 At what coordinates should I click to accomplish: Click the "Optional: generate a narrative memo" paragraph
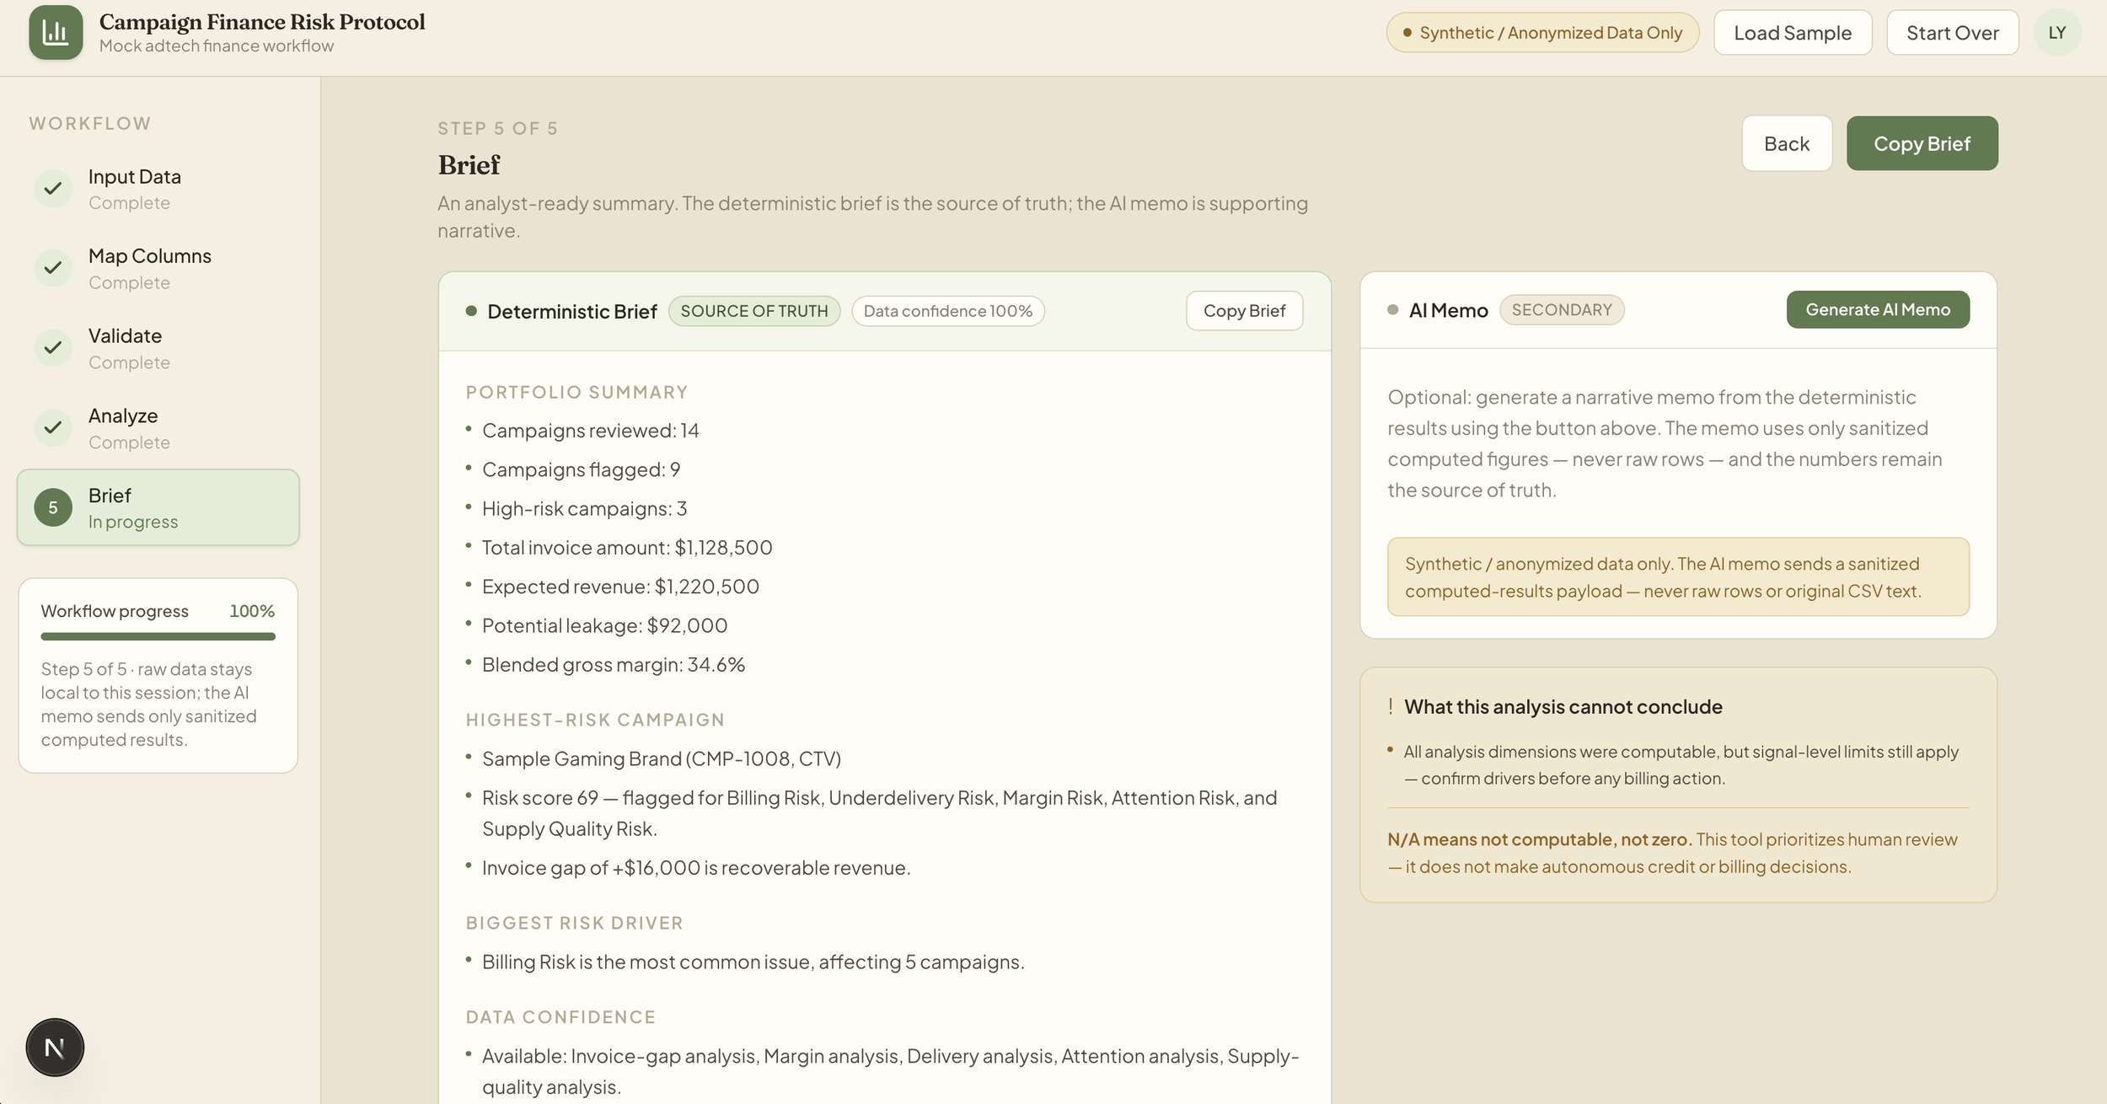click(x=1665, y=443)
